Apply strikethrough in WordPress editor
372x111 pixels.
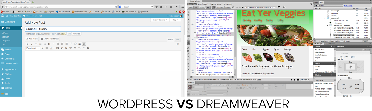(36, 44)
